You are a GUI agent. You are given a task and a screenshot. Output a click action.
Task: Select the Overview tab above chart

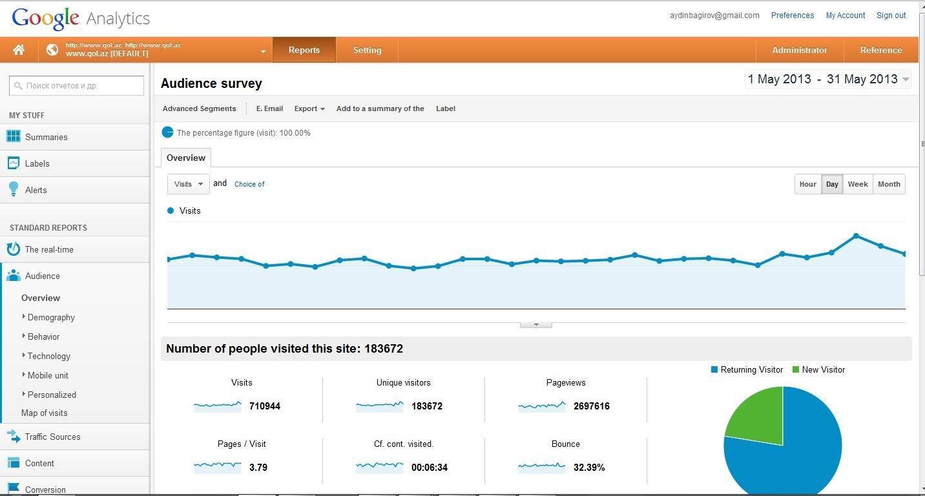[x=185, y=158]
